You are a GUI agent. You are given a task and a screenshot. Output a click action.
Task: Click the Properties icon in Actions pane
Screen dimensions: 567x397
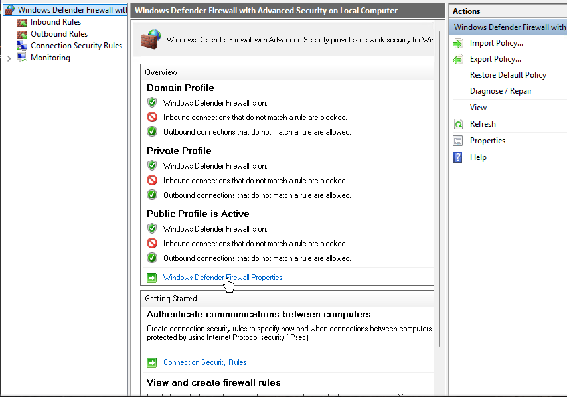click(x=458, y=141)
